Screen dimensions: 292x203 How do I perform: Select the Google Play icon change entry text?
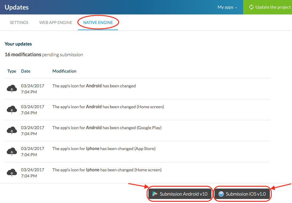pyautogui.click(x=107, y=128)
